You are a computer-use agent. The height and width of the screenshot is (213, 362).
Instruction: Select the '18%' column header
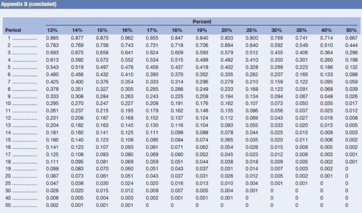tap(177, 30)
